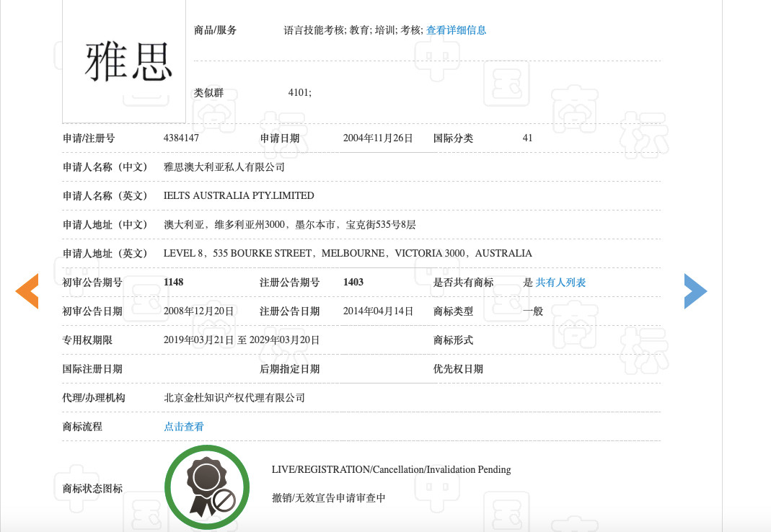
Task: Select applicant name 雅思澳大利亚私人有限公司
Action: 224,167
